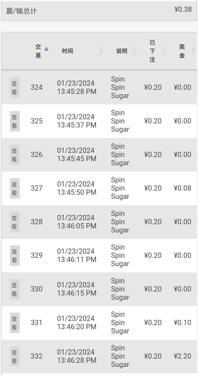Toggle sort arrows on 已下注 column

(164, 51)
